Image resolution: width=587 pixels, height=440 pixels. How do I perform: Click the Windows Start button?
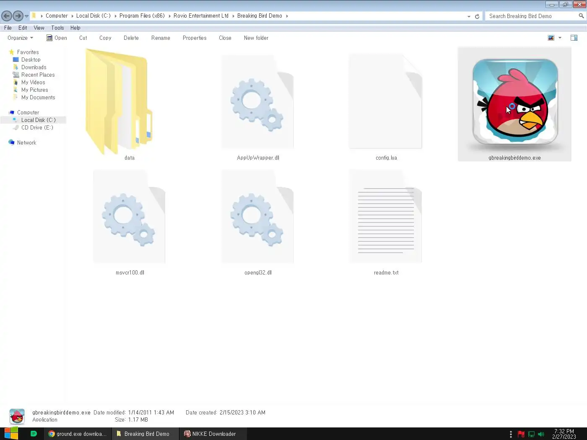pyautogui.click(x=11, y=434)
